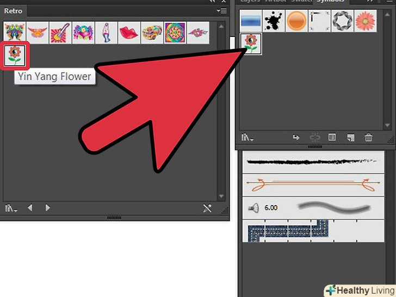
Task: Click the crossed-out pencil icon in Retro panel
Action: [x=207, y=208]
